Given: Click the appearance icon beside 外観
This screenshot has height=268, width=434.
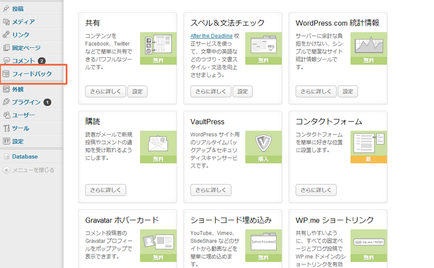Looking at the screenshot, I should pos(6,89).
